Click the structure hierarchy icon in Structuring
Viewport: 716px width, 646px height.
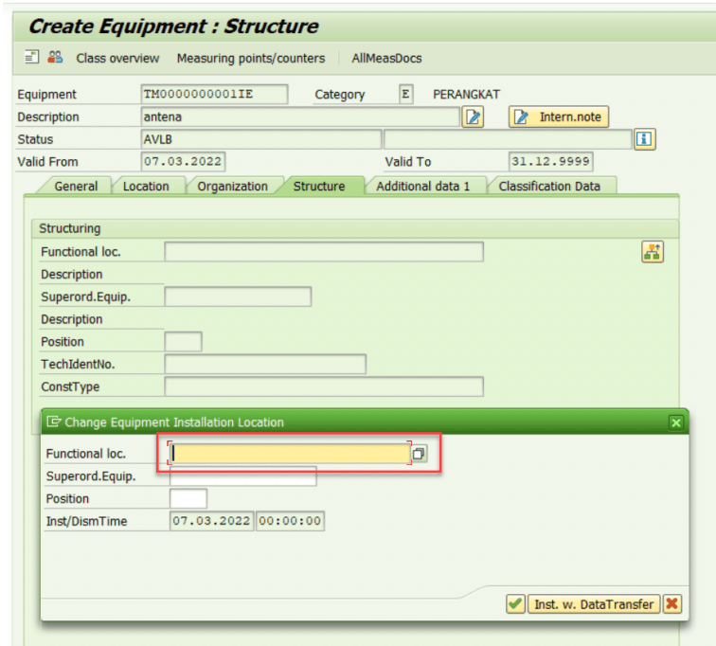click(653, 251)
